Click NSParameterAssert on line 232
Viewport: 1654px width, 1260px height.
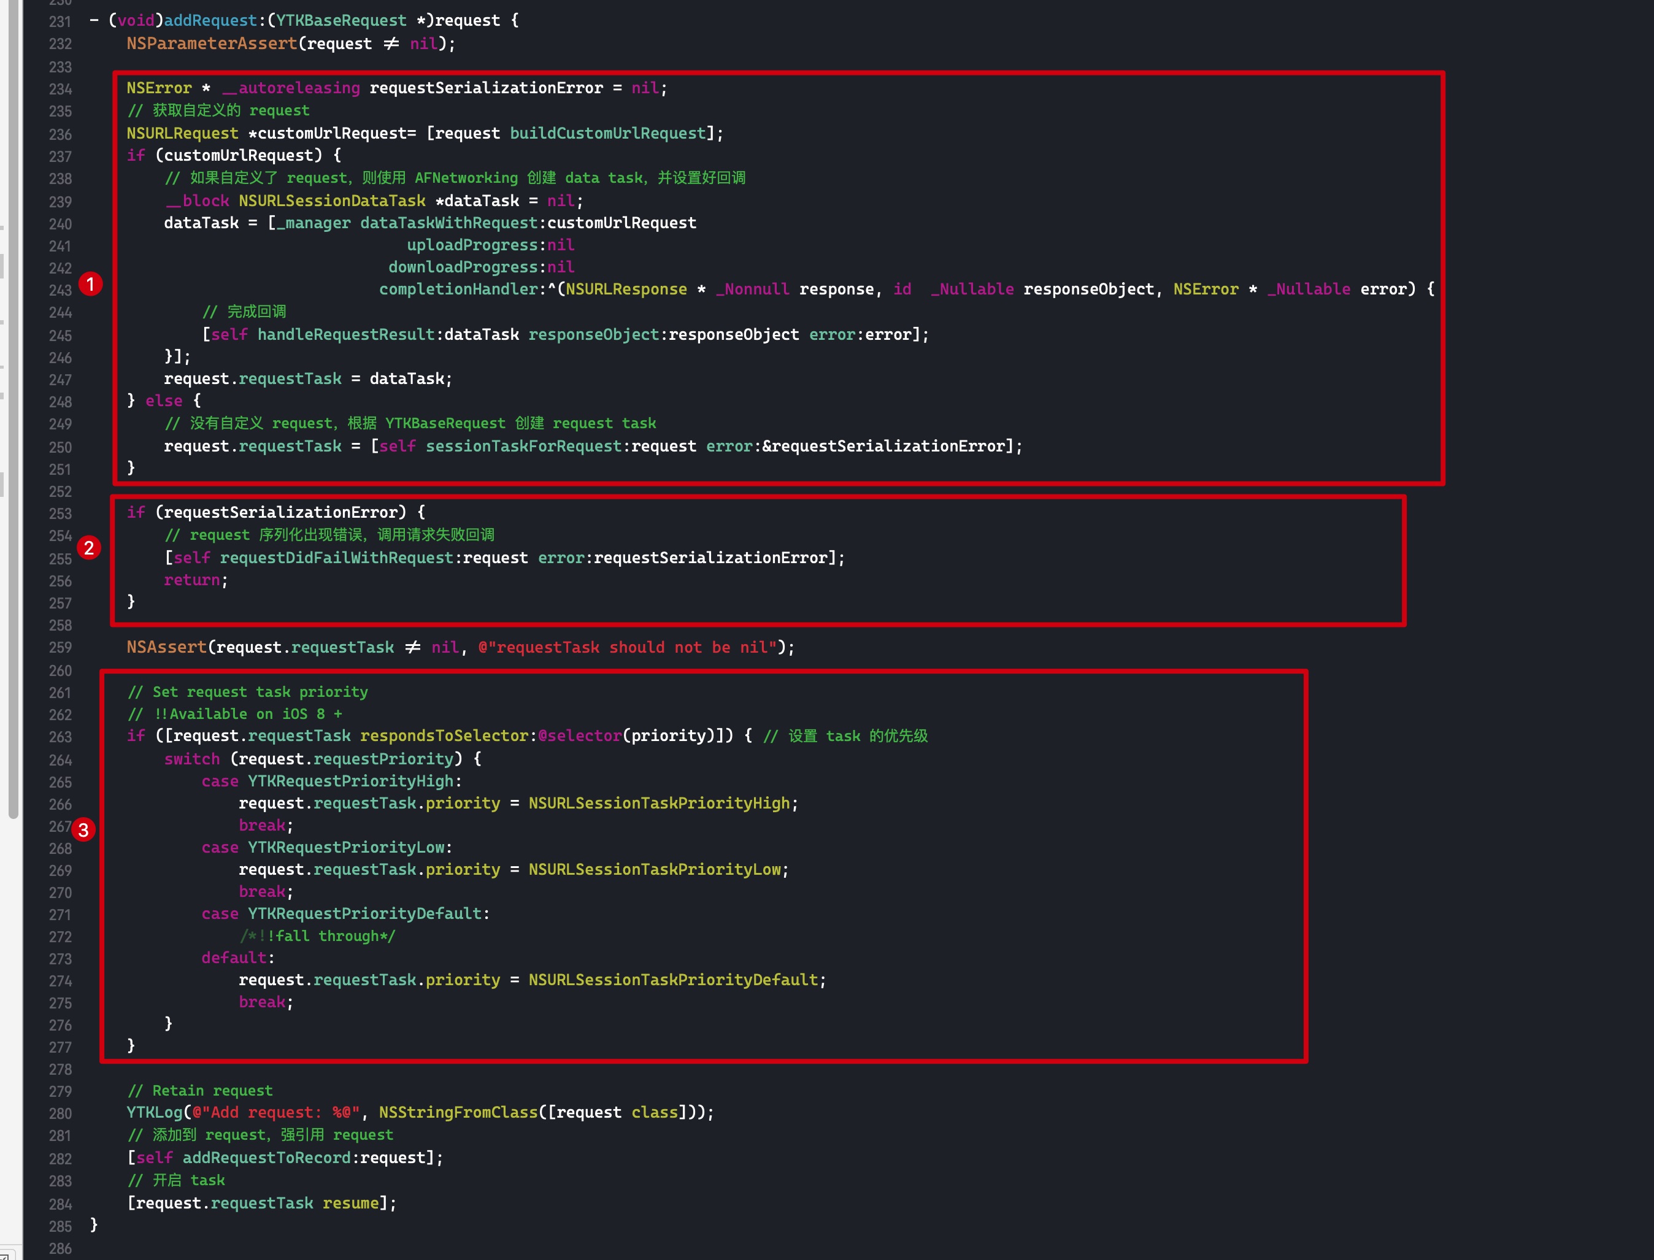(x=212, y=44)
